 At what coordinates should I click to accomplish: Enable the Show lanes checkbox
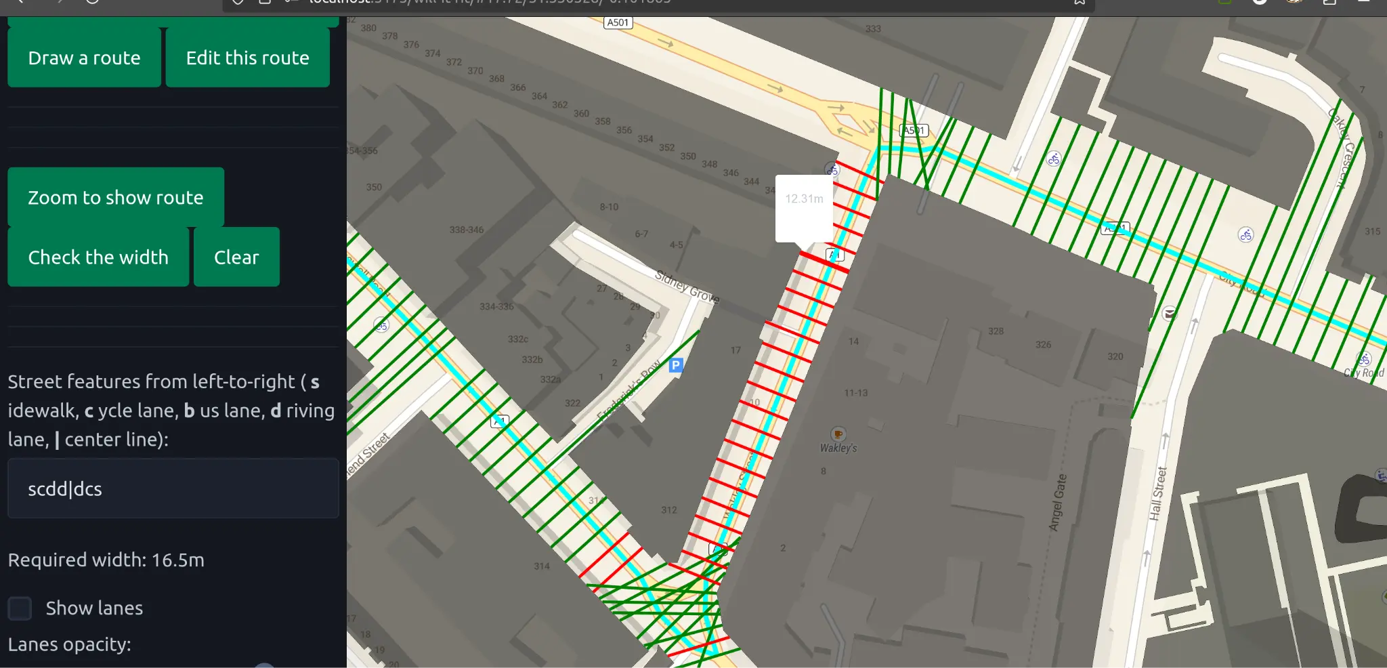(20, 608)
